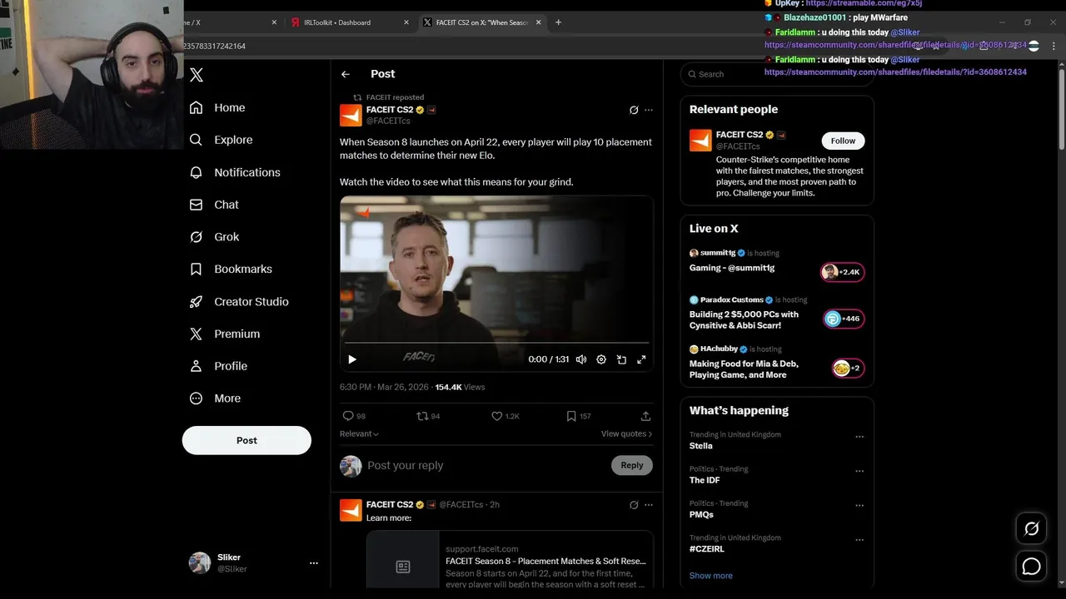Open Chat in the sidebar

tap(214, 205)
